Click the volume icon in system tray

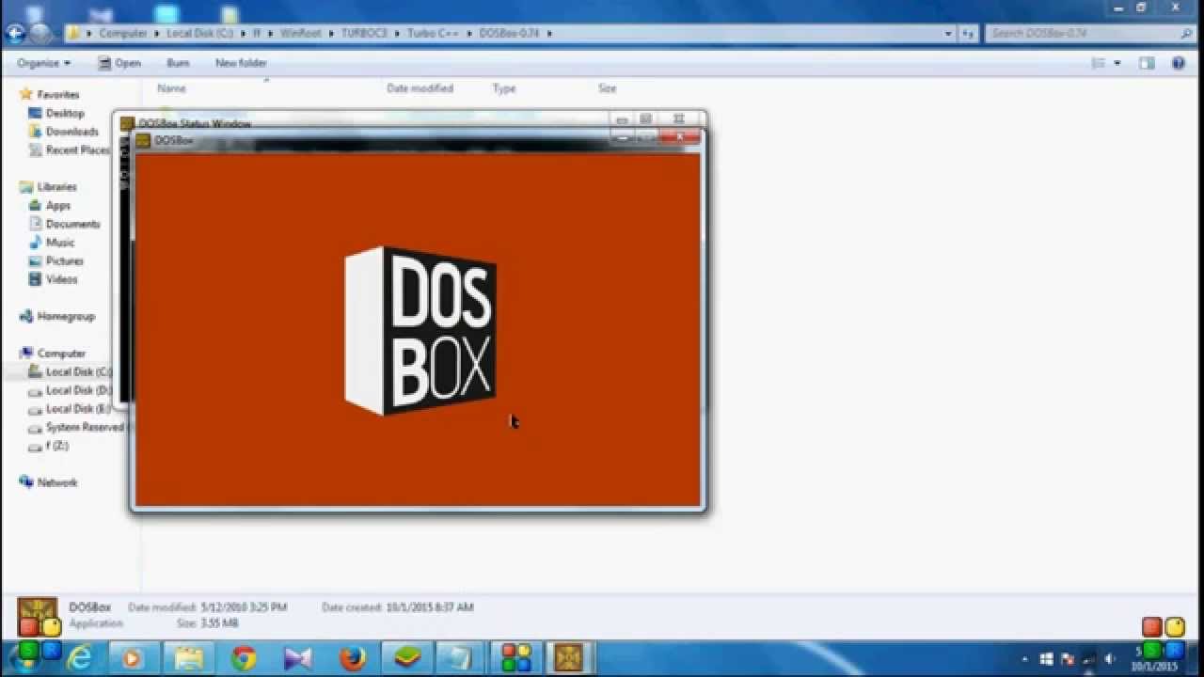(x=1108, y=659)
